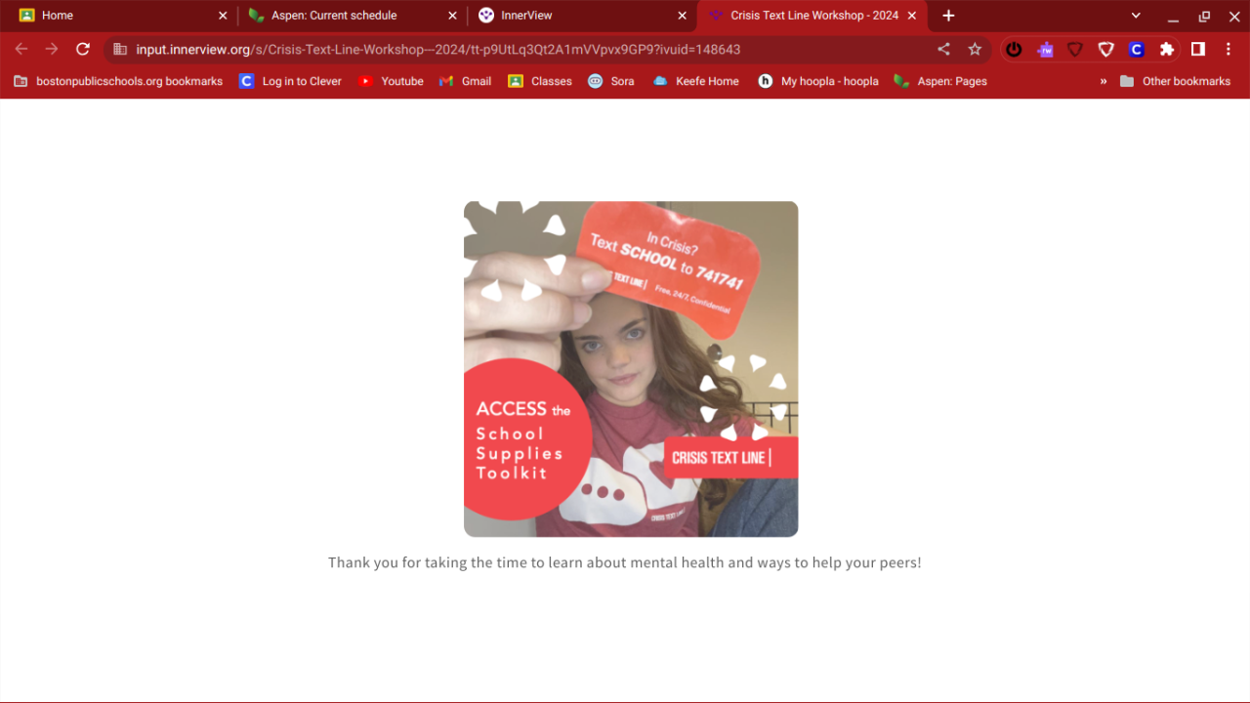Open the Keefe Home bookmark
Screen dimensions: 1250x703
[x=696, y=81]
